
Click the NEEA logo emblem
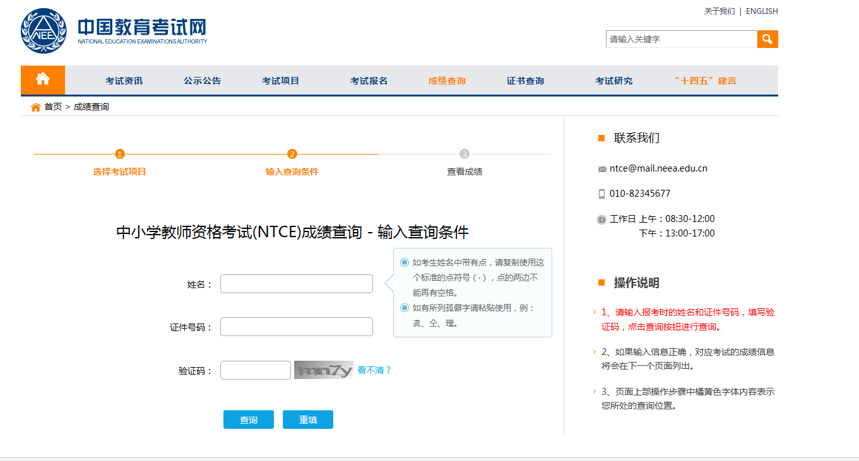pyautogui.click(x=43, y=31)
